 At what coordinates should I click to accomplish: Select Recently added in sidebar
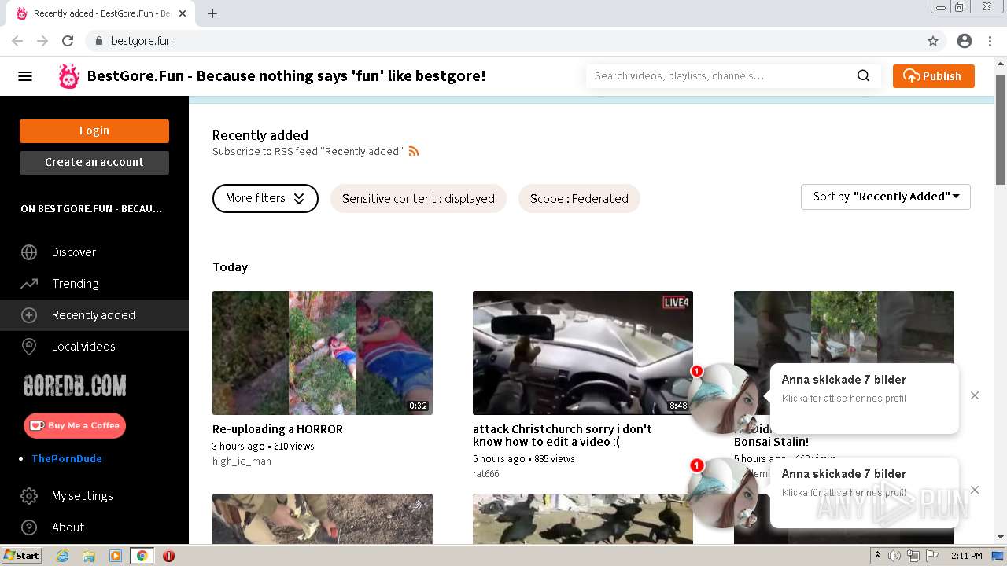point(94,315)
